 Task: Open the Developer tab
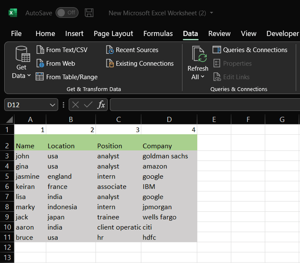coord(282,34)
